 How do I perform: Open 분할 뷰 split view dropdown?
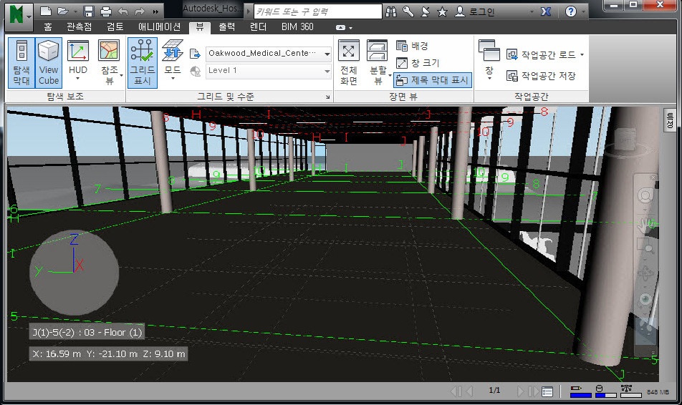tap(378, 62)
